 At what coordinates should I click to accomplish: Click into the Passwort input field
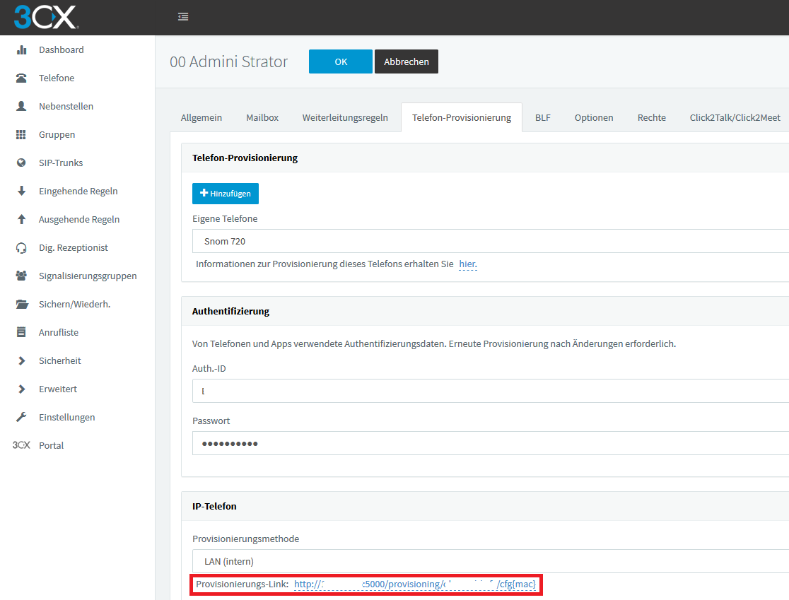click(489, 444)
